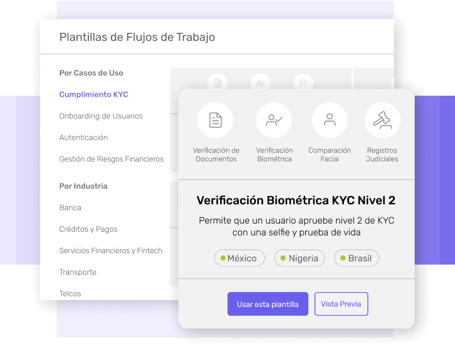Open Onboarding de Usuarios templates

coord(101,116)
